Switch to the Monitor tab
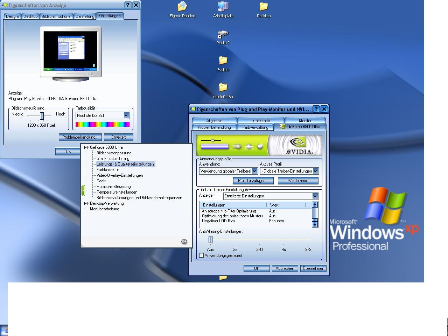Image resolution: width=448 pixels, height=336 pixels. [x=305, y=120]
